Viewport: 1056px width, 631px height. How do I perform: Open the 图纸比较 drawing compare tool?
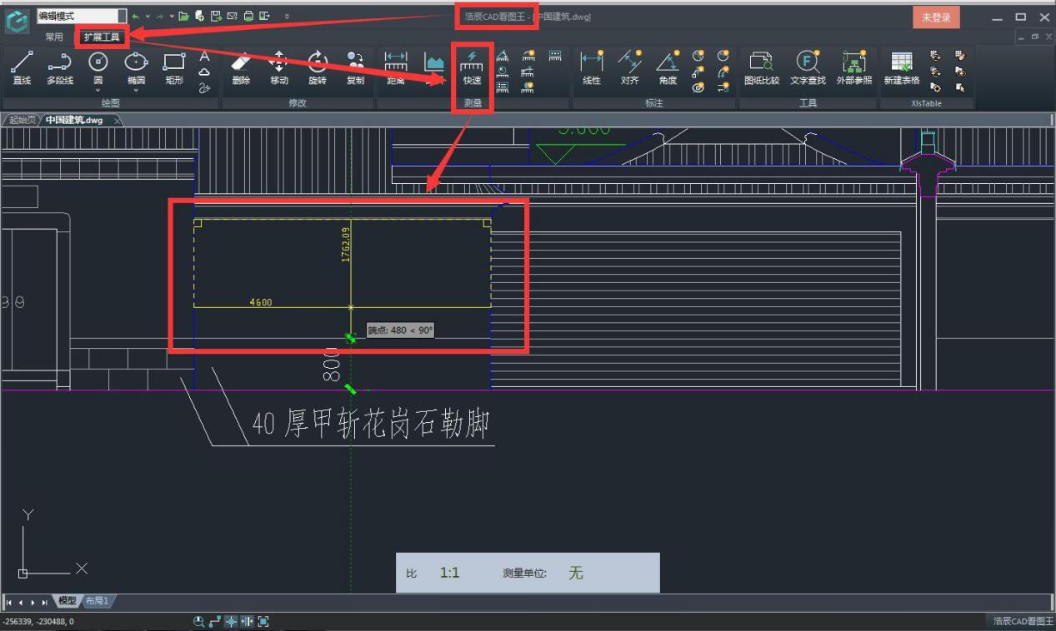click(761, 67)
